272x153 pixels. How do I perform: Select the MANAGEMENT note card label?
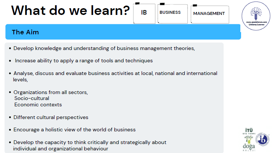tap(209, 13)
